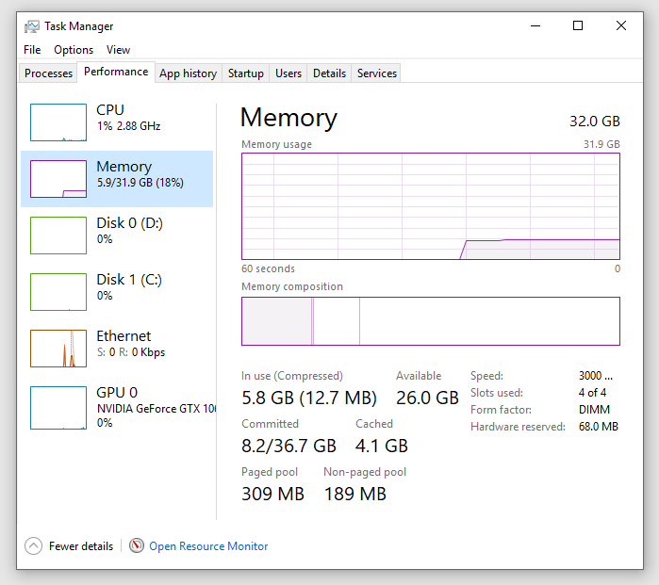The width and height of the screenshot is (659, 585).
Task: Click the Memory composition bar
Action: click(430, 321)
